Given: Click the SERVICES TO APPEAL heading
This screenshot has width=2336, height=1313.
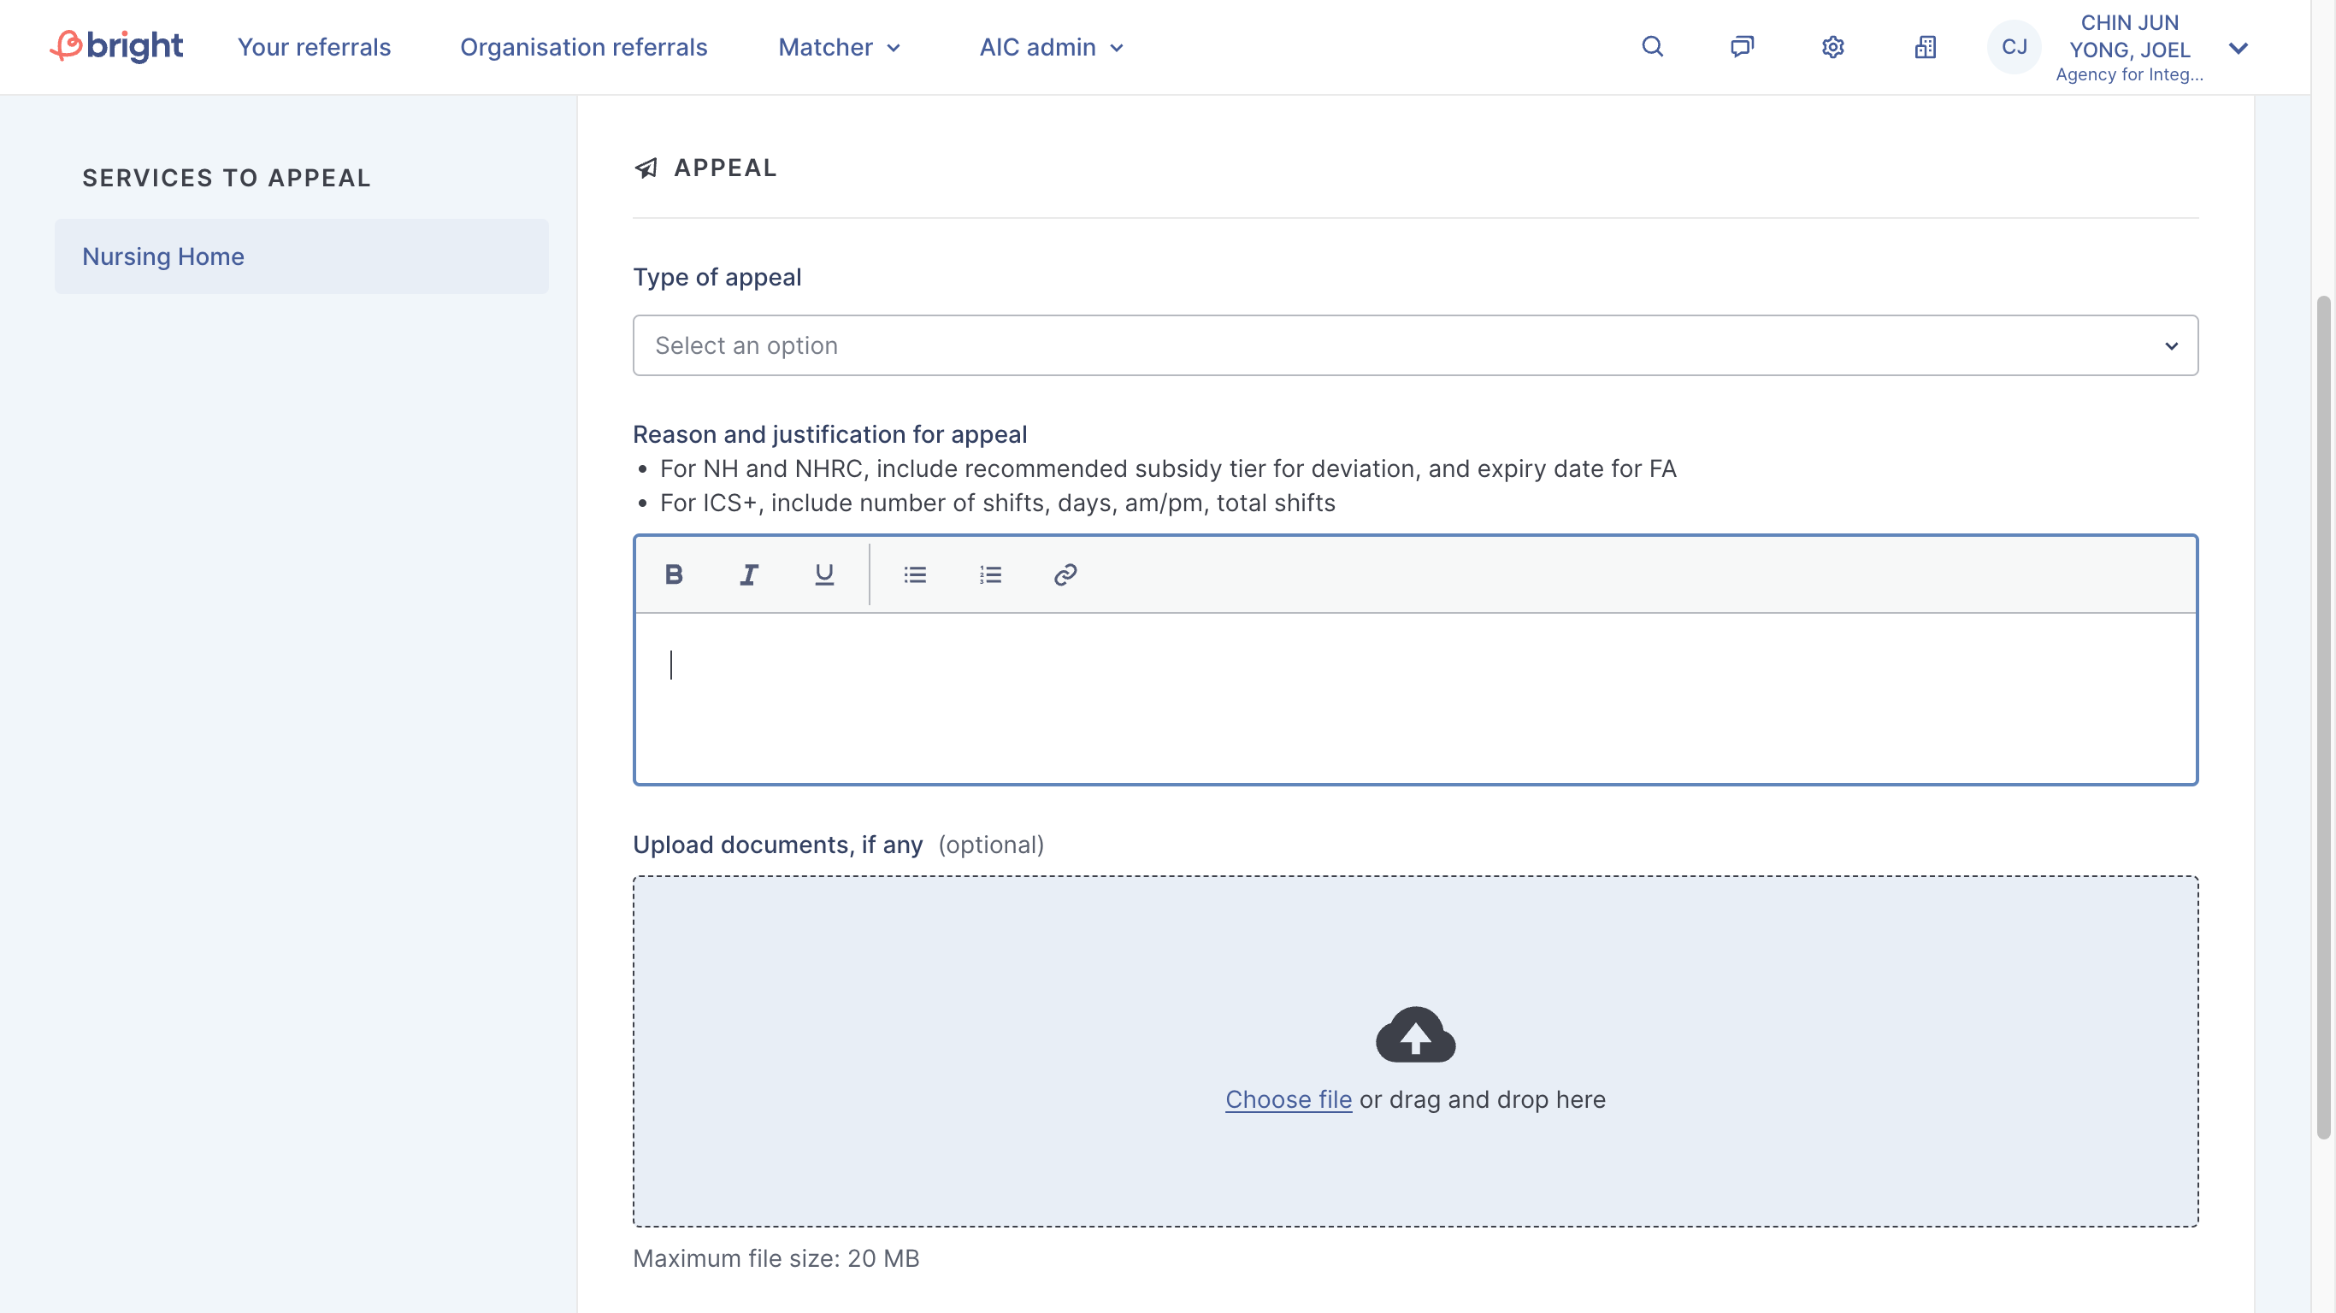Looking at the screenshot, I should pos(227,178).
